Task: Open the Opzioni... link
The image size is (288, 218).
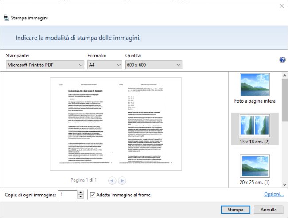Action: click(x=273, y=195)
